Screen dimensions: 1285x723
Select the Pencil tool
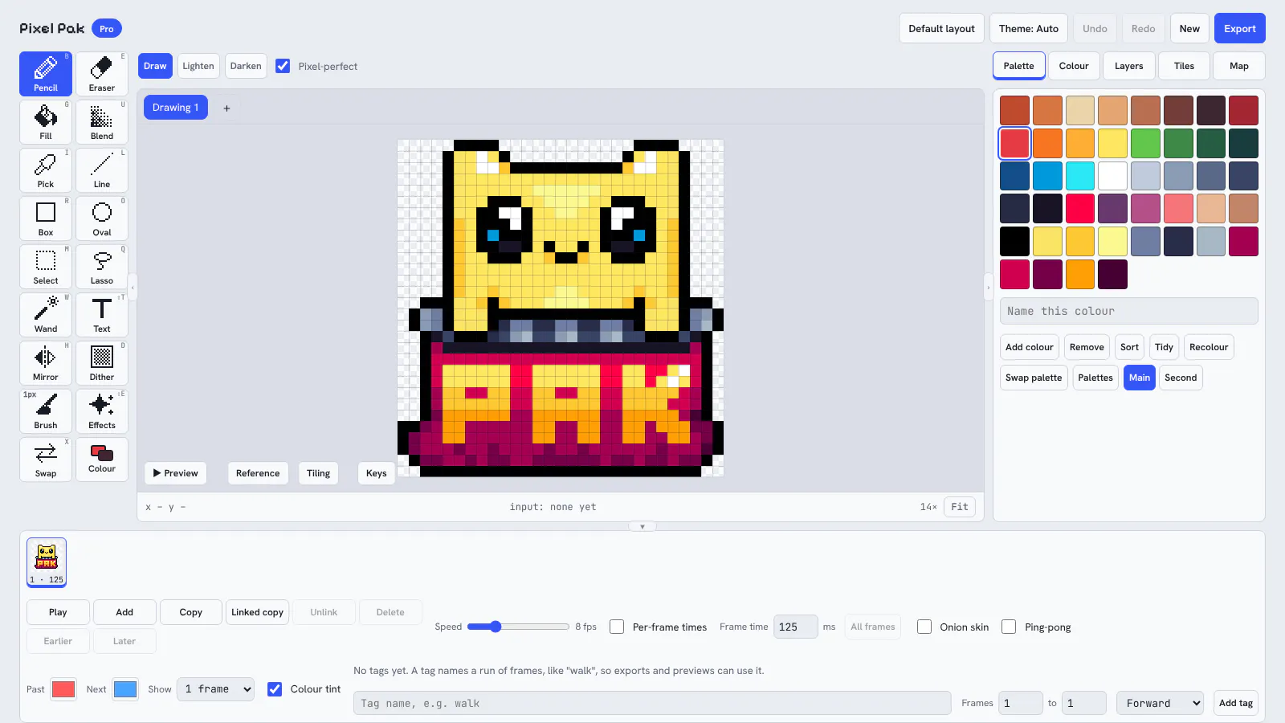coord(46,74)
